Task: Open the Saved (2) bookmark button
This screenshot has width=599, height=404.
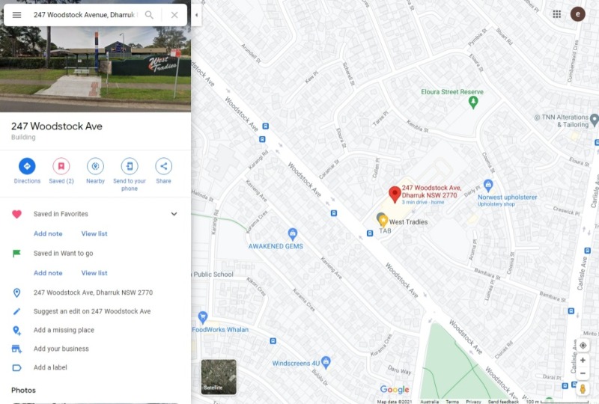Action: pyautogui.click(x=61, y=171)
